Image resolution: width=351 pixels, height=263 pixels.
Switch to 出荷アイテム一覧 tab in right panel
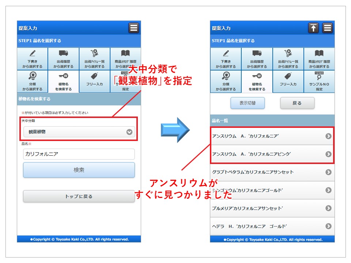pos(288,59)
